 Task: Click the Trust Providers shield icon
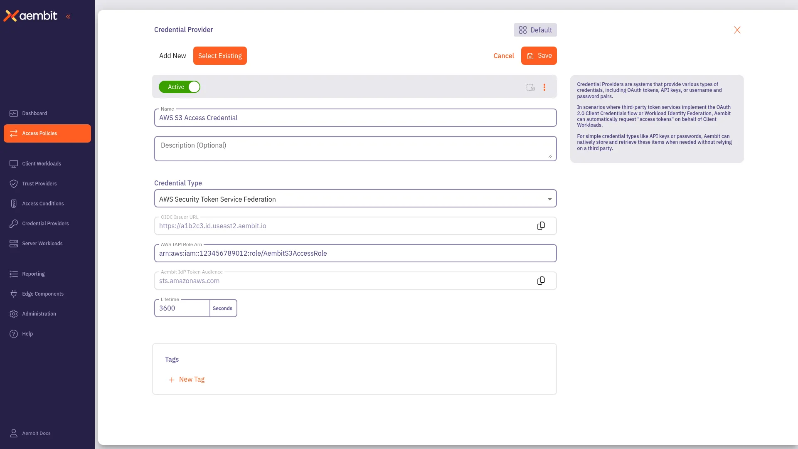[x=14, y=184]
